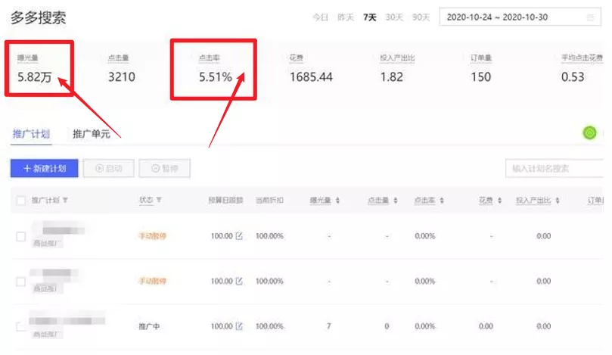The width and height of the screenshot is (612, 355).
Task: Sort table by 点击量 column
Action: [x=395, y=201]
